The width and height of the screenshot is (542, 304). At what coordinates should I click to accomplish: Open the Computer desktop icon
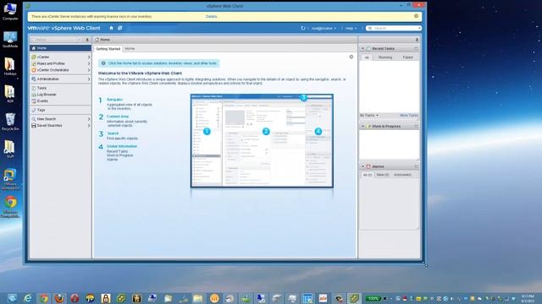[x=10, y=11]
